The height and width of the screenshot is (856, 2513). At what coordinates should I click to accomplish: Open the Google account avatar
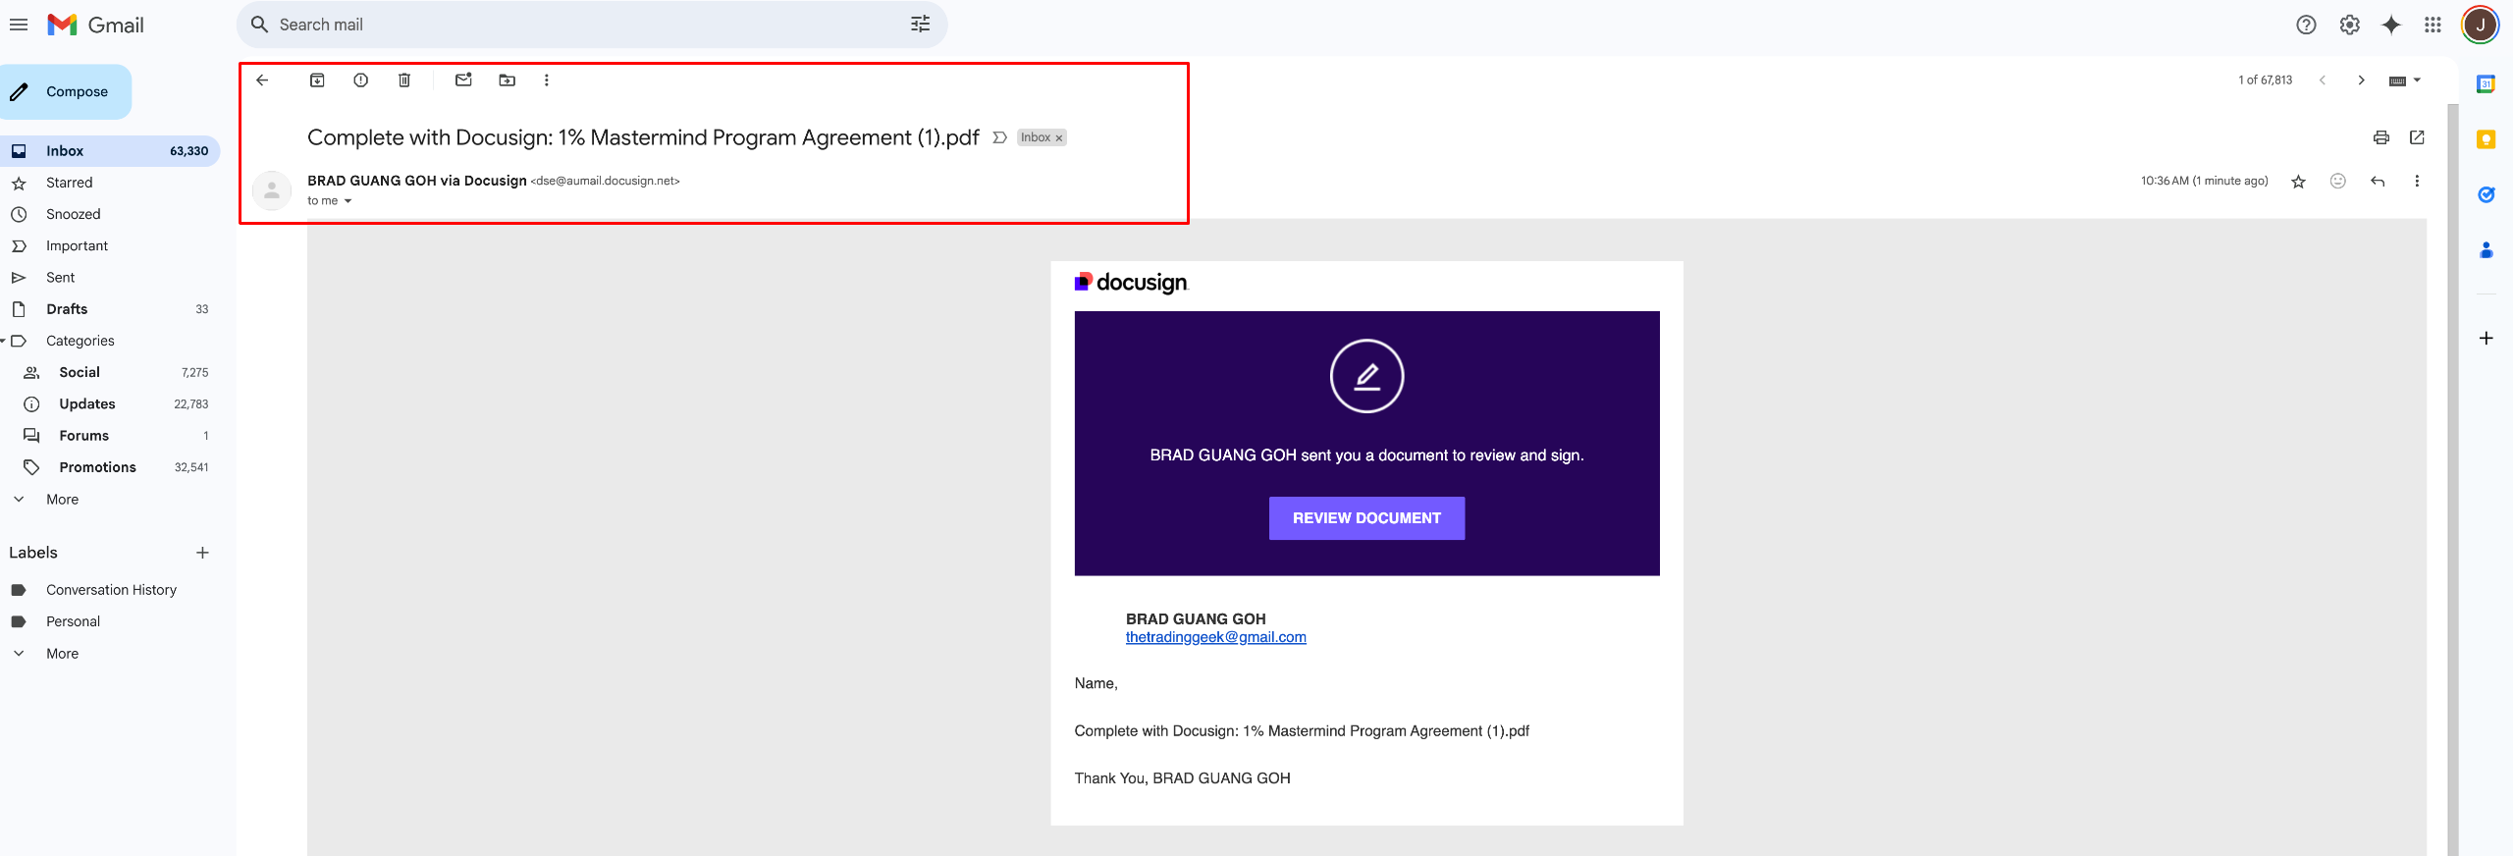point(2481,25)
